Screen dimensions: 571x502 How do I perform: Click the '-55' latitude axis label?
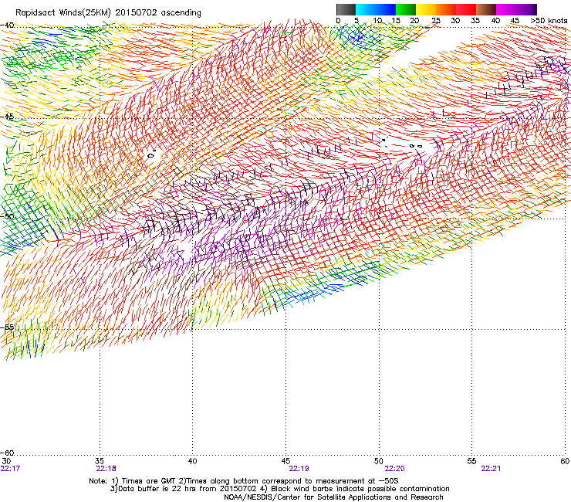7,327
